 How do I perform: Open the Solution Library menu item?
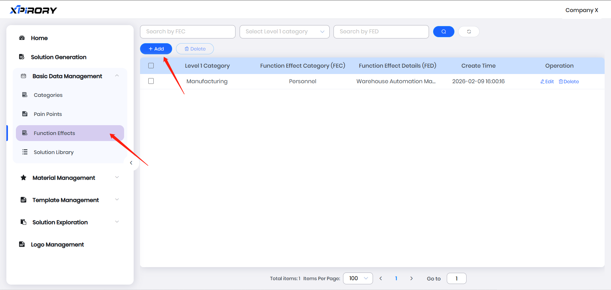tap(53, 152)
